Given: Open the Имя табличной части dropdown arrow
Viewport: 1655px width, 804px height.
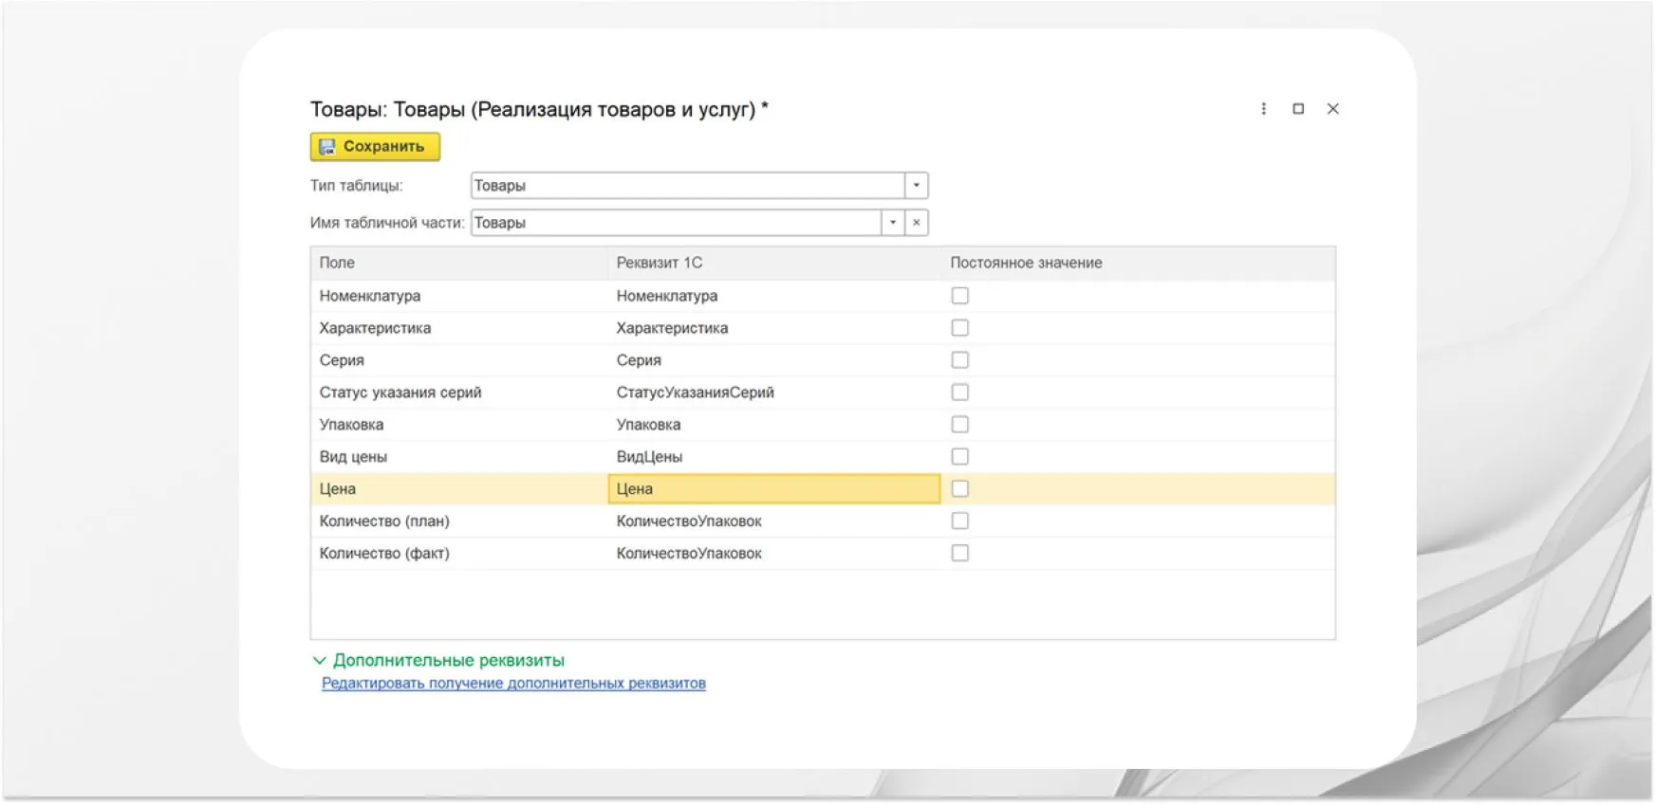Looking at the screenshot, I should [893, 223].
